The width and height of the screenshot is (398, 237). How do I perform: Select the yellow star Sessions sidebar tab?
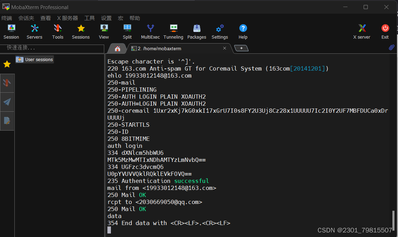(x=7, y=64)
